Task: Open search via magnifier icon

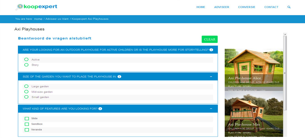Action: tap(289, 7)
